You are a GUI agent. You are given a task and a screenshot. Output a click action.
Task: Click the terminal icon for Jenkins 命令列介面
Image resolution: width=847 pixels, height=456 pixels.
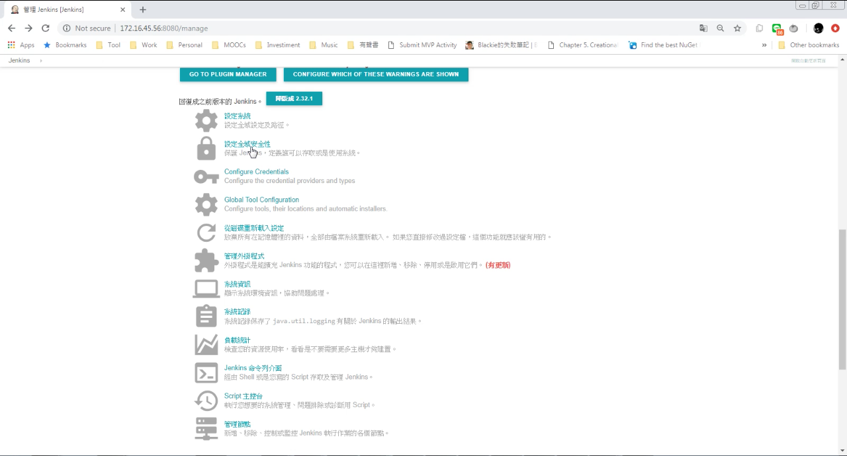click(206, 373)
